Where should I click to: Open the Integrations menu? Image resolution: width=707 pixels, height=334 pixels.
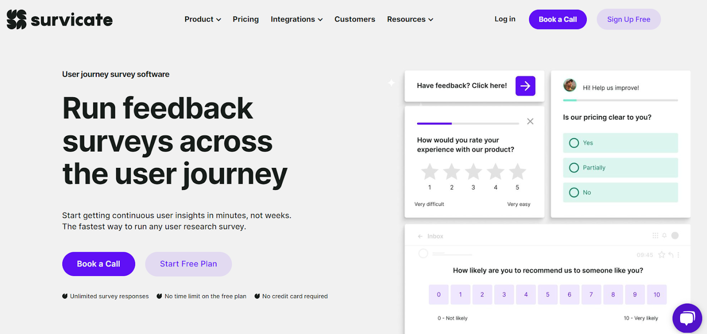pos(296,19)
